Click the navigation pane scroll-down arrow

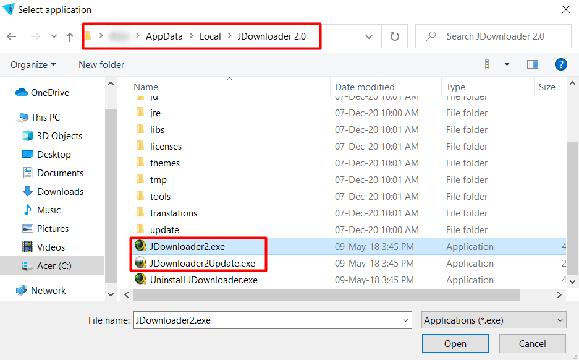pos(111,294)
